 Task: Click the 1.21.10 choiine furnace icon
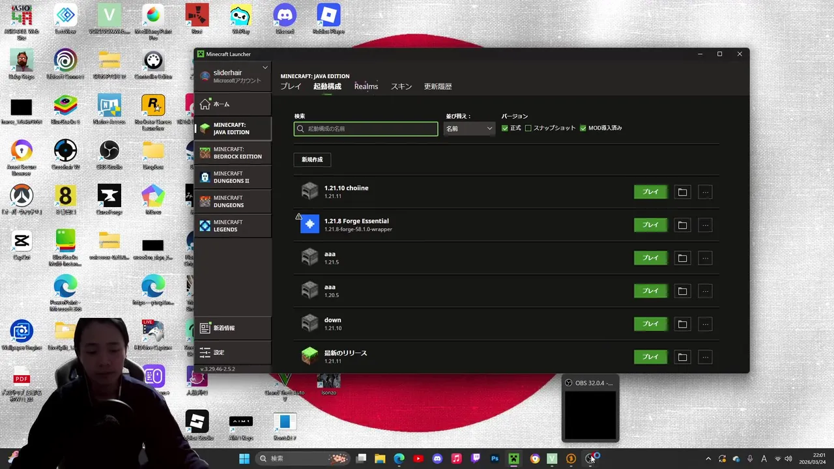pyautogui.click(x=309, y=192)
